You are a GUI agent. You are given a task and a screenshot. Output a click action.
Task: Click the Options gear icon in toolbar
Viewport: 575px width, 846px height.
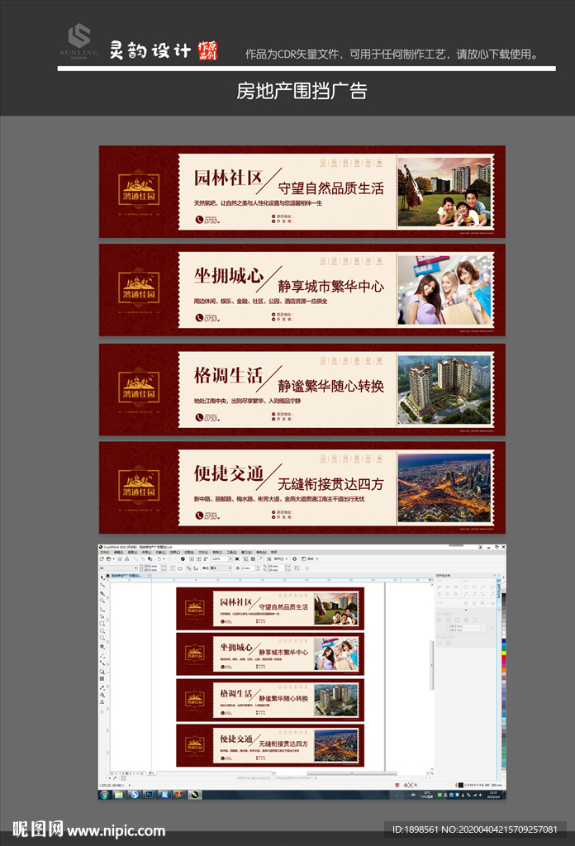coord(294,559)
